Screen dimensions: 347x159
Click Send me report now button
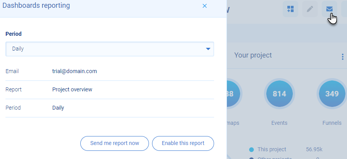click(x=114, y=143)
